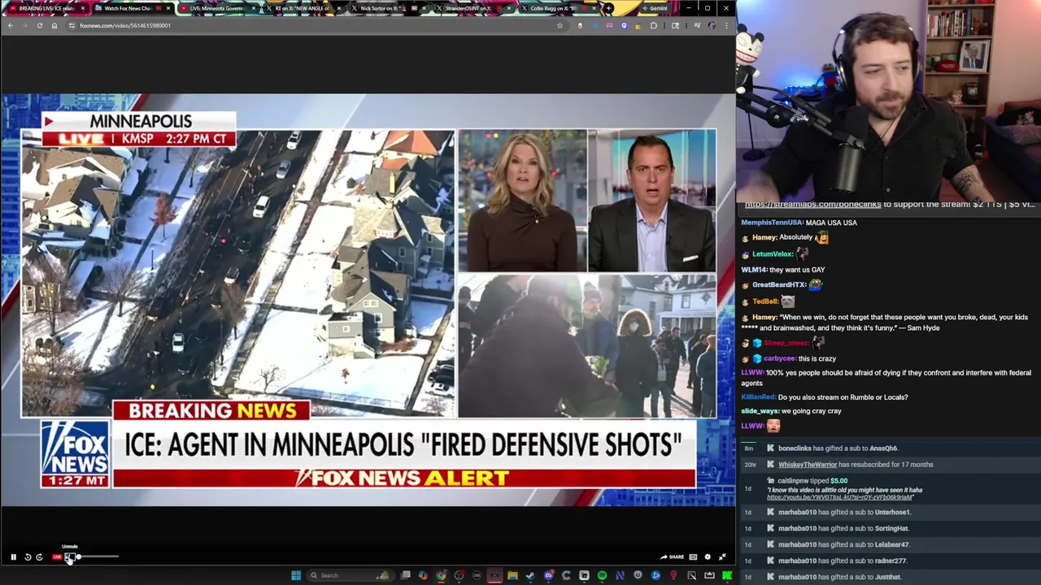This screenshot has width=1041, height=585.
Task: Open Google Chrome from the taskbar
Action: (x=441, y=575)
